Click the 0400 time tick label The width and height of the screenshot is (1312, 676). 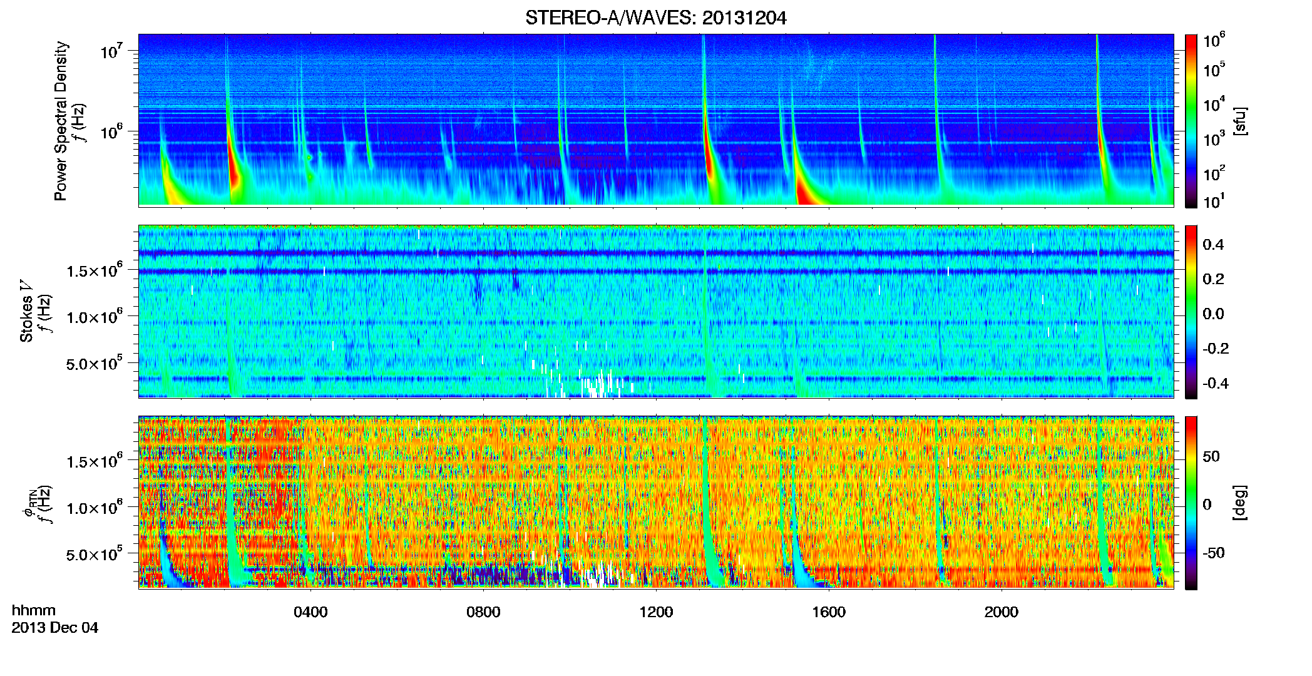click(x=310, y=612)
